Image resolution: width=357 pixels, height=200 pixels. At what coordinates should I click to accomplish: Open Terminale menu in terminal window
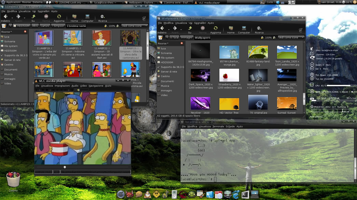pyautogui.click(x=218, y=127)
